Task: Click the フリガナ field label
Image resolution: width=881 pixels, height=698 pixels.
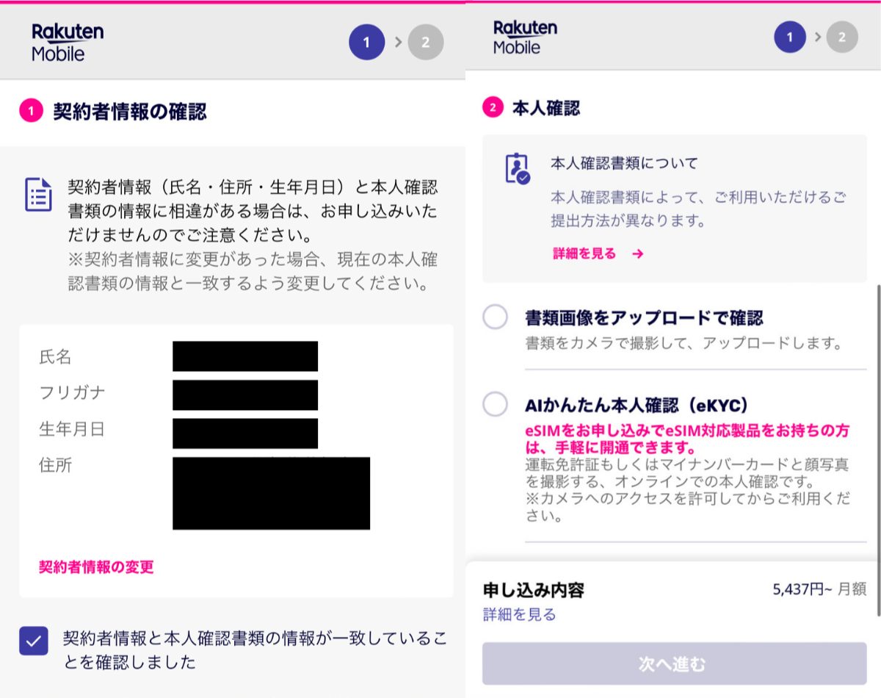Action: click(72, 392)
